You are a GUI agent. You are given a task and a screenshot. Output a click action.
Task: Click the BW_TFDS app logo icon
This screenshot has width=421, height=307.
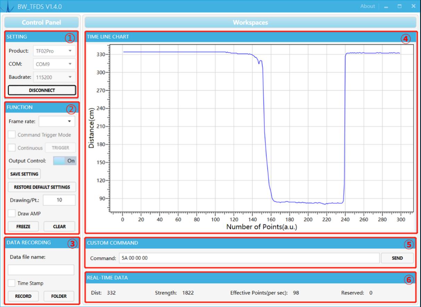pos(8,6)
